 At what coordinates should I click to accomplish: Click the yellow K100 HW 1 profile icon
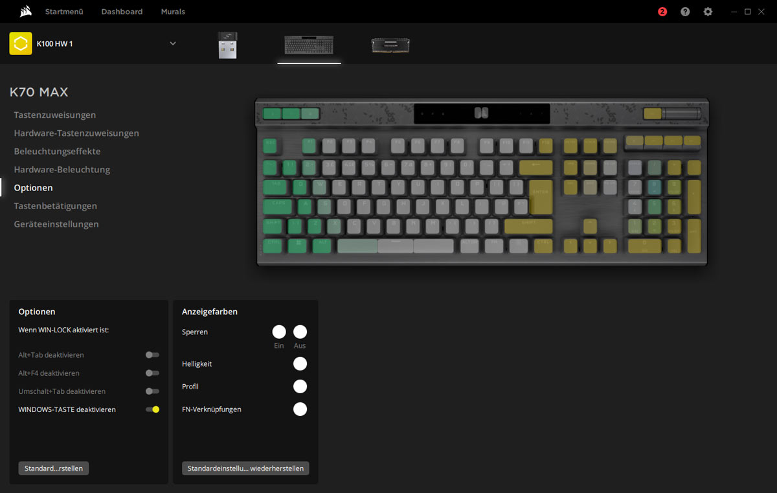[21, 43]
